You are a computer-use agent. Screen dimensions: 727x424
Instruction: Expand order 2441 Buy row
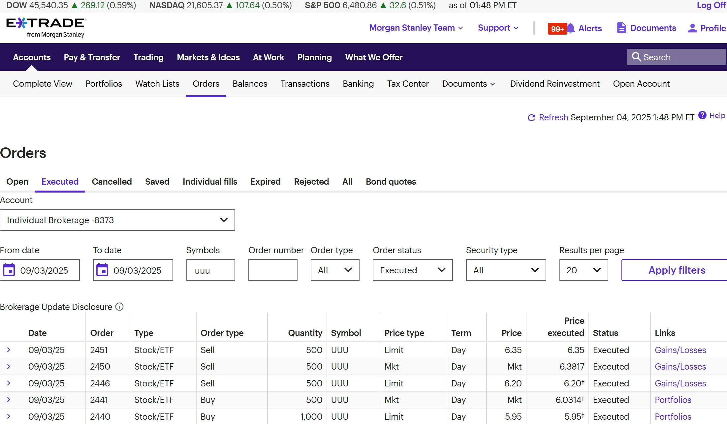9,400
